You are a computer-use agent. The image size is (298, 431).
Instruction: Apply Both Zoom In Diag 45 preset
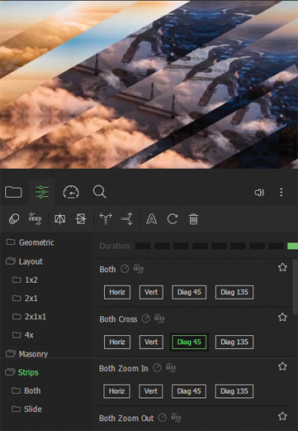click(x=189, y=391)
